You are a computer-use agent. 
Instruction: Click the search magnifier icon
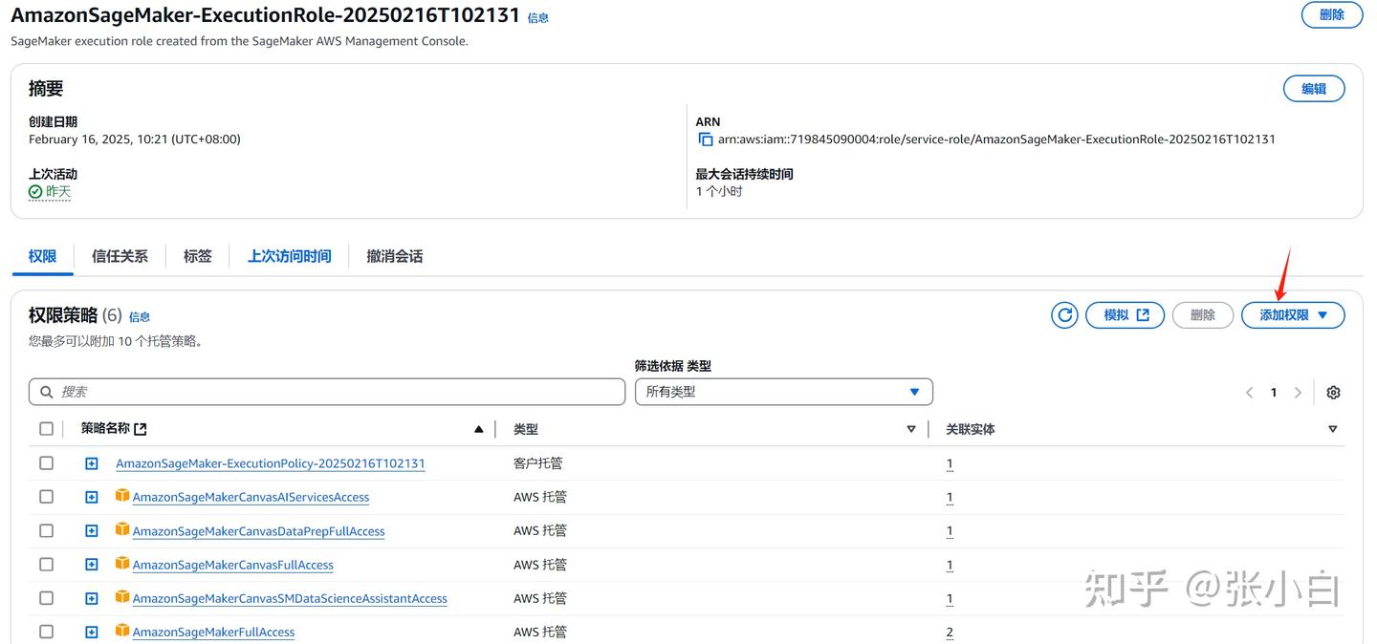[47, 392]
